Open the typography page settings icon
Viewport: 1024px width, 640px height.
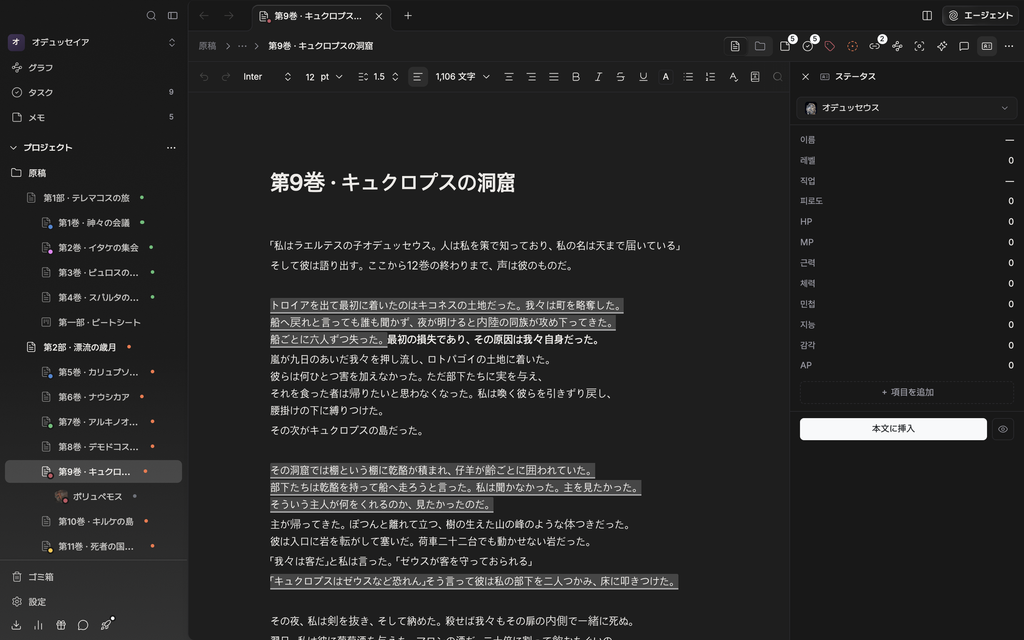pyautogui.click(x=755, y=76)
